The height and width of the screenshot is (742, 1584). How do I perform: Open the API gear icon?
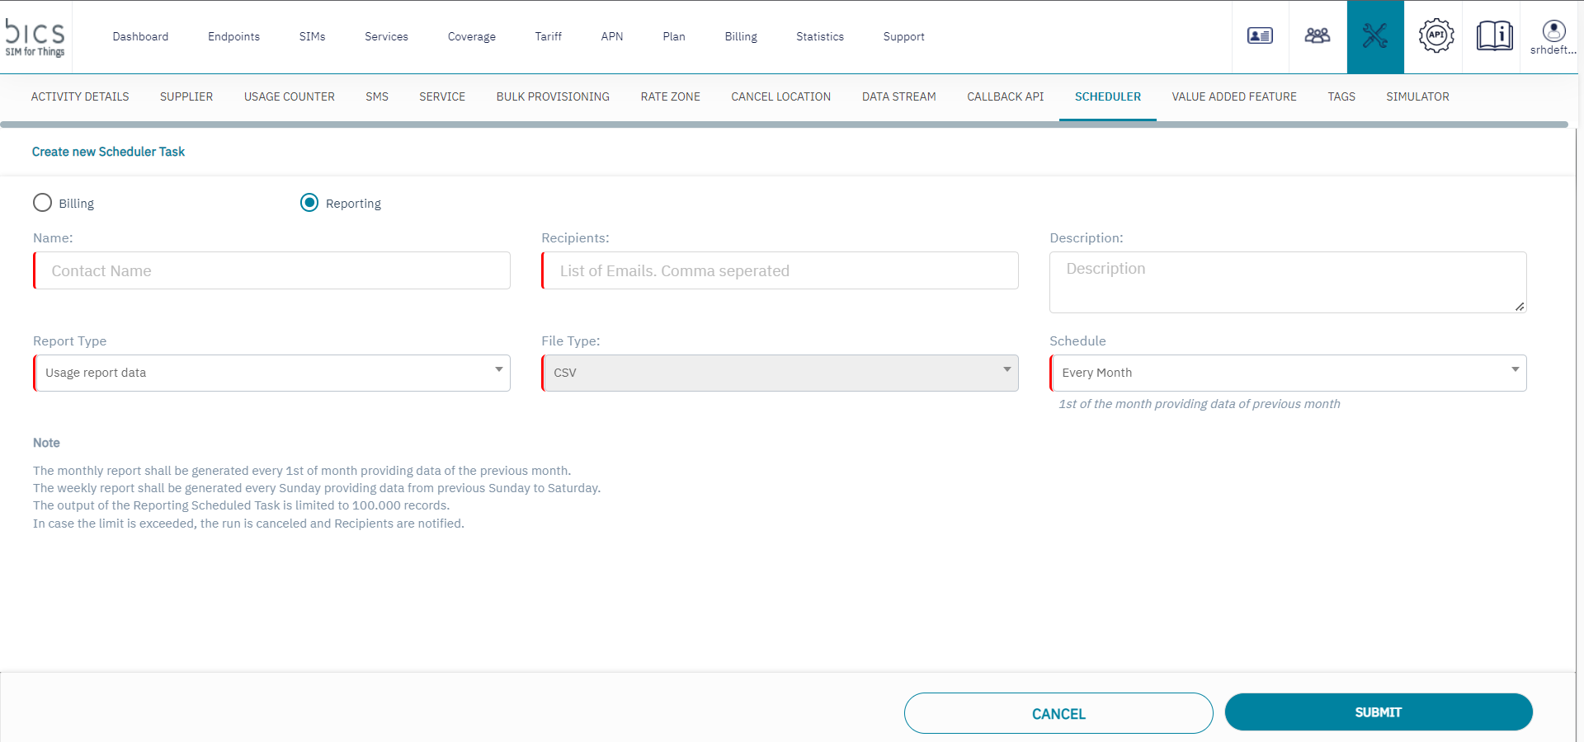(1436, 36)
